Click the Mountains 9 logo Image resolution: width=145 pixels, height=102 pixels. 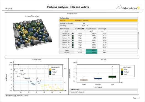click(128, 8)
